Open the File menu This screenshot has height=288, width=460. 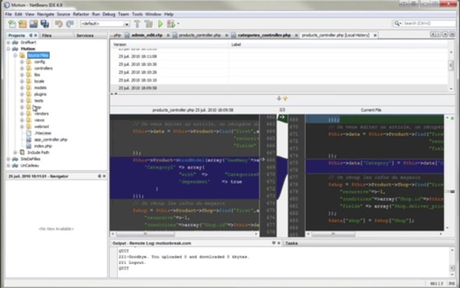pos(8,14)
